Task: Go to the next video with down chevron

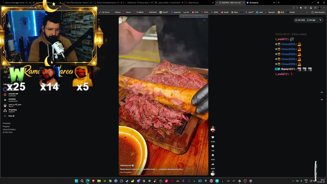Action: coord(322,100)
